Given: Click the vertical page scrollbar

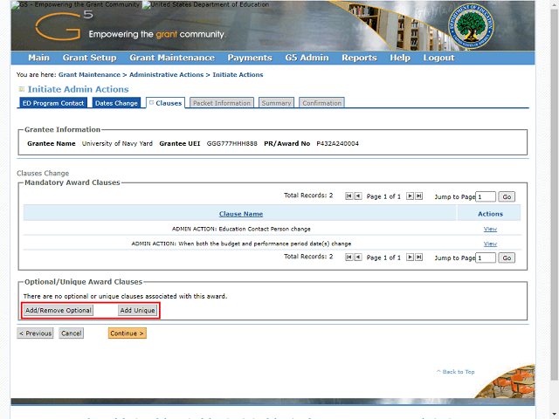Looking at the screenshot, I should pos(555,194).
